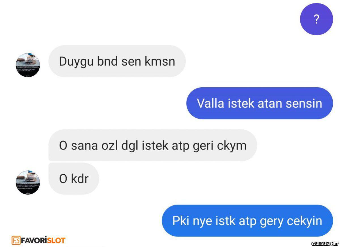The width and height of the screenshot is (340, 247).
Task: Open the FAVORISLOT brand text link
Action: (x=43, y=240)
